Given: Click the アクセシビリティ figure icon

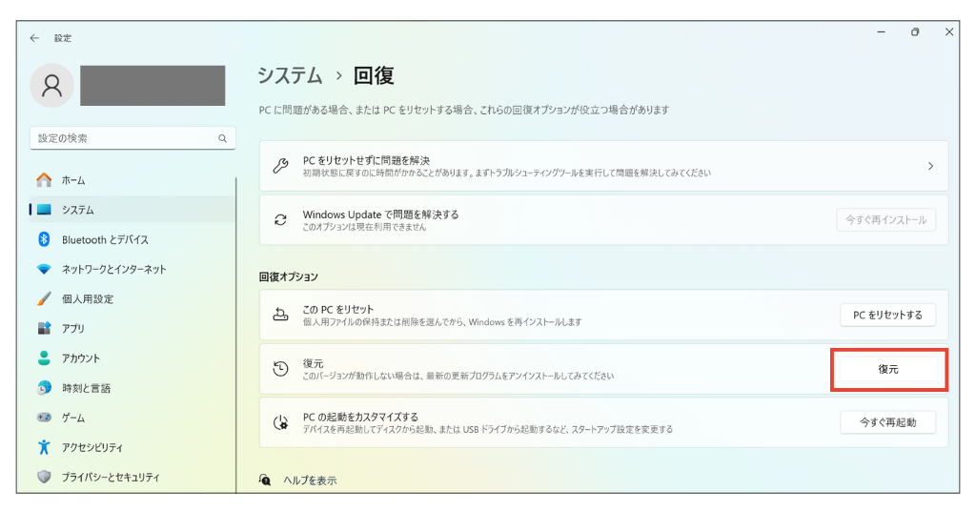Looking at the screenshot, I should 44,447.
